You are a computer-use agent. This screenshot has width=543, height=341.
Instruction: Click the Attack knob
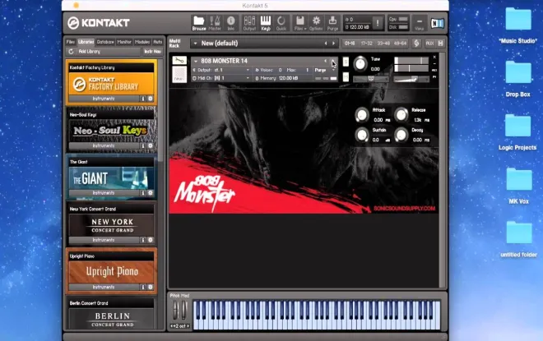coord(362,115)
